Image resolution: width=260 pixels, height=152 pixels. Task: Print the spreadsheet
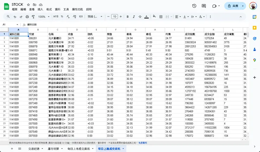click(27, 17)
